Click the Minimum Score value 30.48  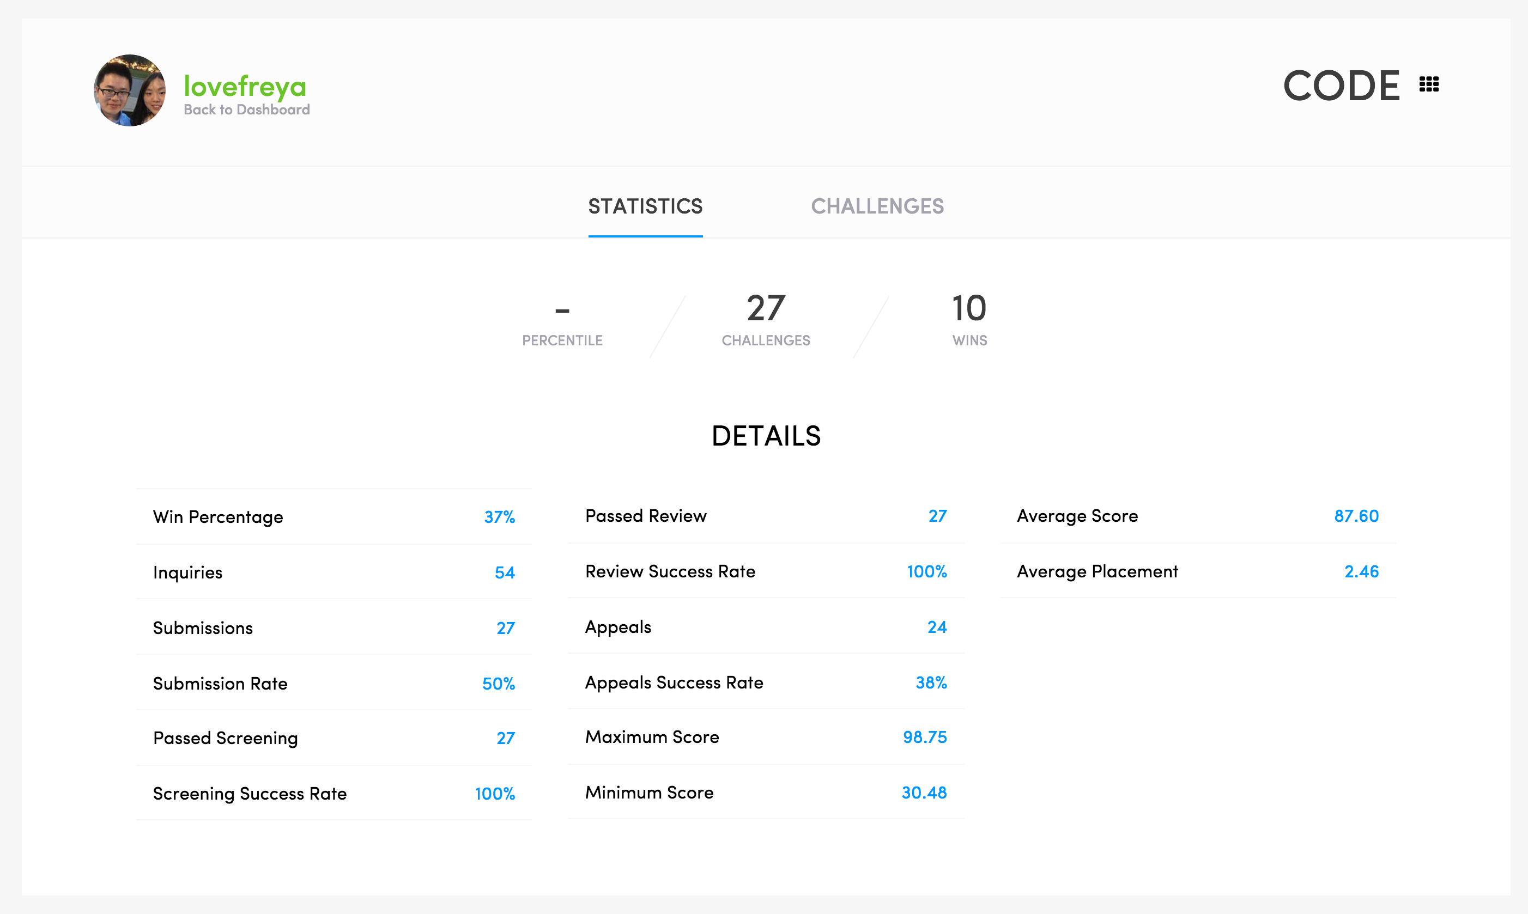tap(924, 792)
